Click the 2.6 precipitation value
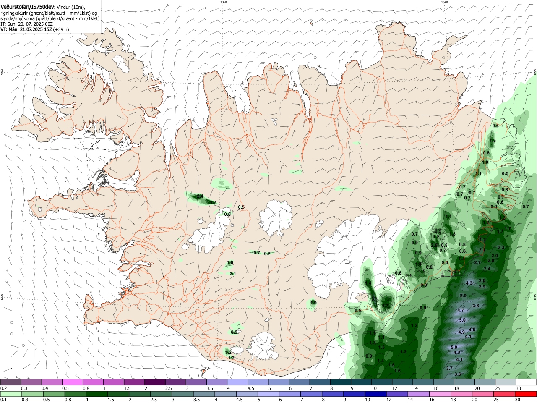 point(482,280)
